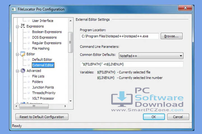Click the Program Location path field
Viewport: 202px width, 134px height.
[119, 36]
